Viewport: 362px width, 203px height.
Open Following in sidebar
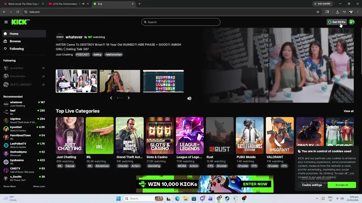[24, 49]
